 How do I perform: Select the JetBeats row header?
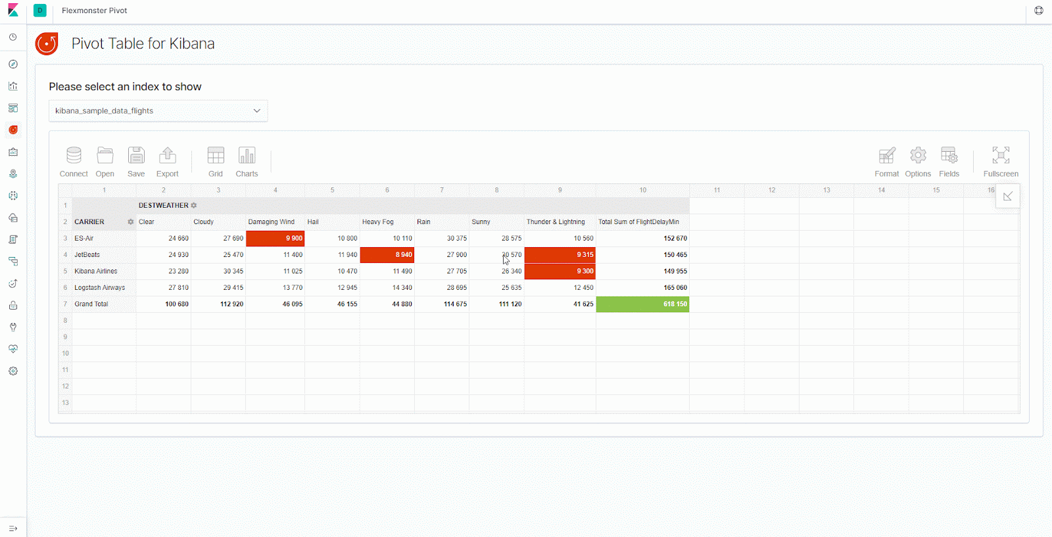104,255
